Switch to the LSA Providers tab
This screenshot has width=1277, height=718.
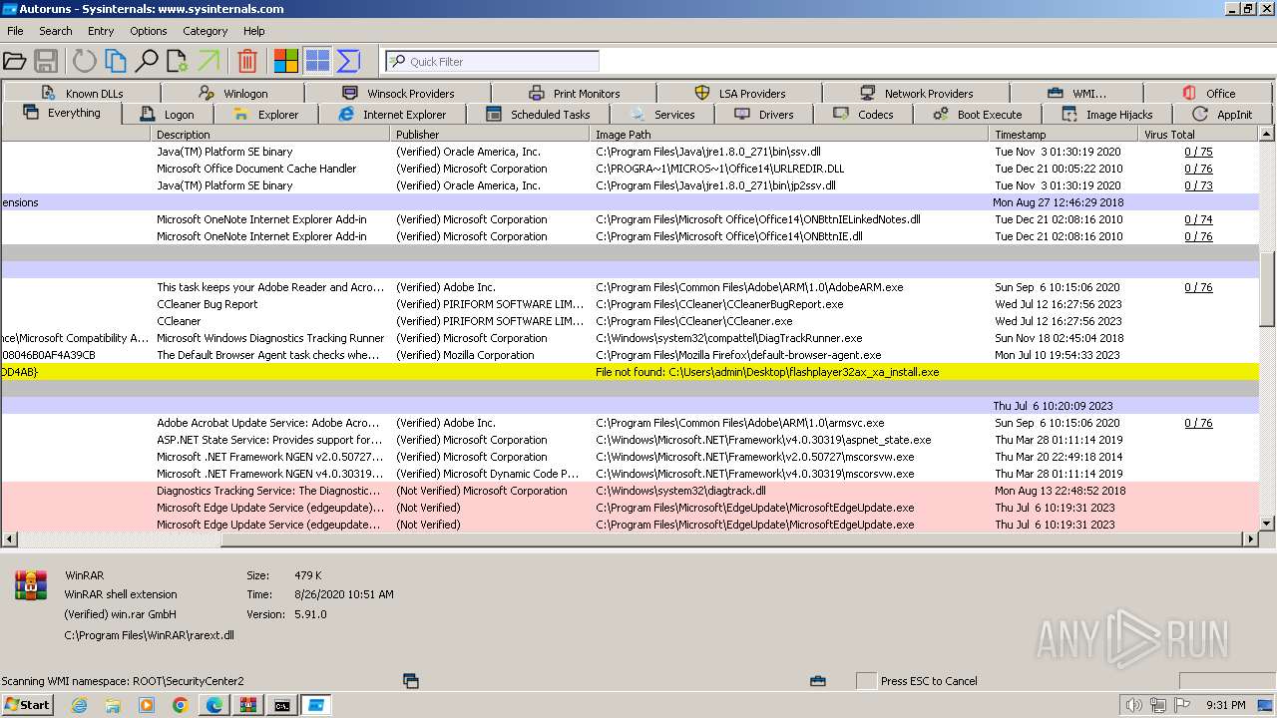(739, 93)
